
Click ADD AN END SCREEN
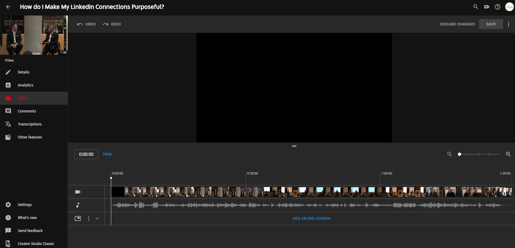pos(311,218)
